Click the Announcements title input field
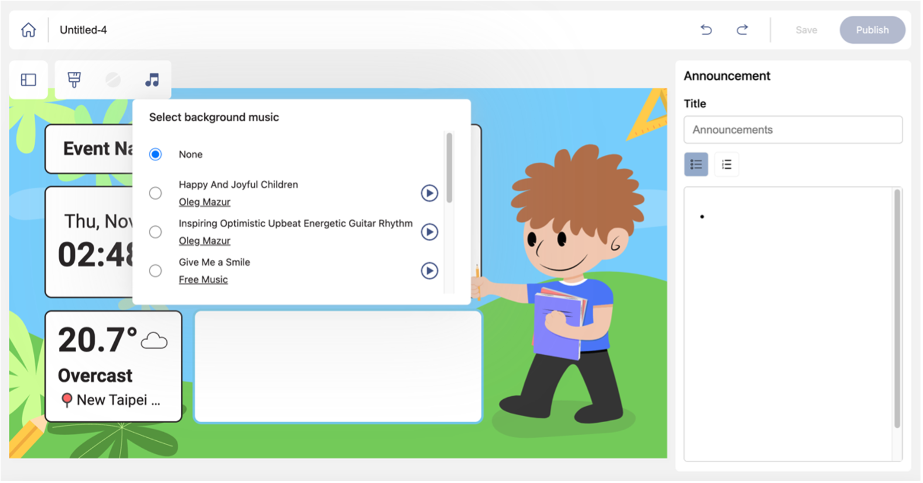Viewport: 923px width, 483px height. pyautogui.click(x=794, y=130)
